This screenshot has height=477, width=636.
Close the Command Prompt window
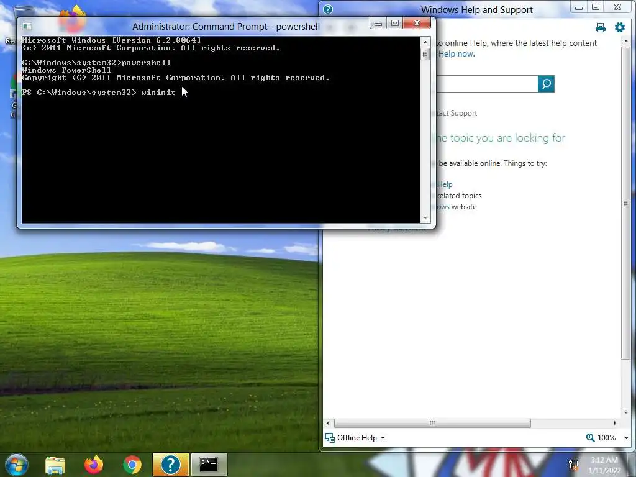(x=417, y=24)
